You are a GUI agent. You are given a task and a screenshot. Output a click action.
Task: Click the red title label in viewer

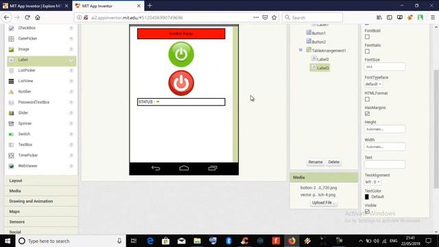181,34
